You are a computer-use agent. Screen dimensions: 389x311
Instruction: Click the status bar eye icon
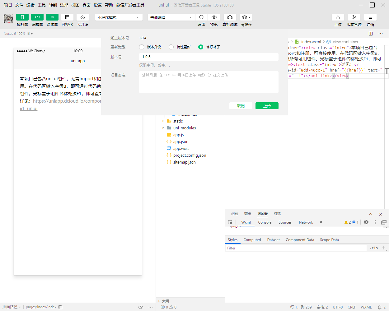pyautogui.click(x=141, y=307)
